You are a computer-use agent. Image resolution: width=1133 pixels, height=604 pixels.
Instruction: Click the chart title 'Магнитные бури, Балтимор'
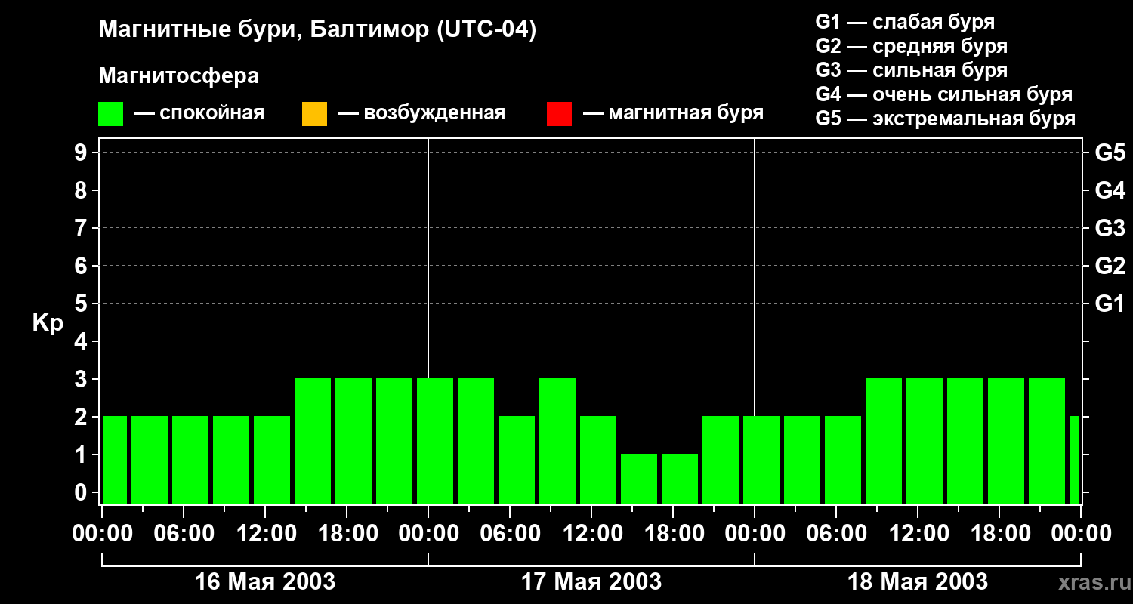(317, 30)
